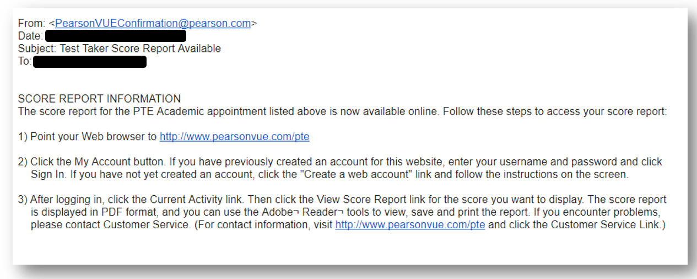
Task: Click the redacted black bar beside Date
Action: [x=115, y=36]
